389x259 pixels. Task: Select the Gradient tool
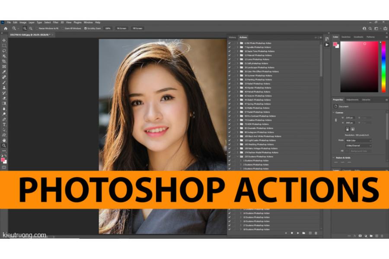[4, 103]
